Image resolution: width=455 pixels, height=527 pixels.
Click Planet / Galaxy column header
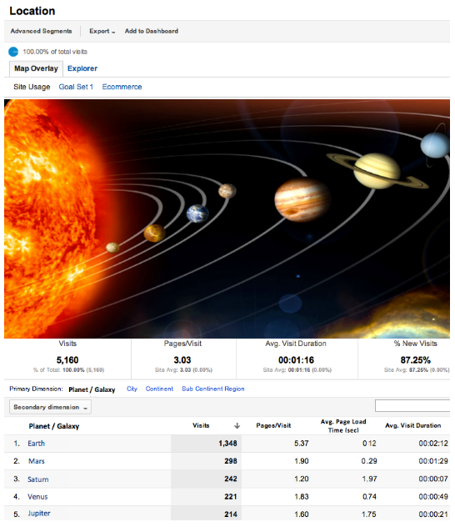pos(54,426)
